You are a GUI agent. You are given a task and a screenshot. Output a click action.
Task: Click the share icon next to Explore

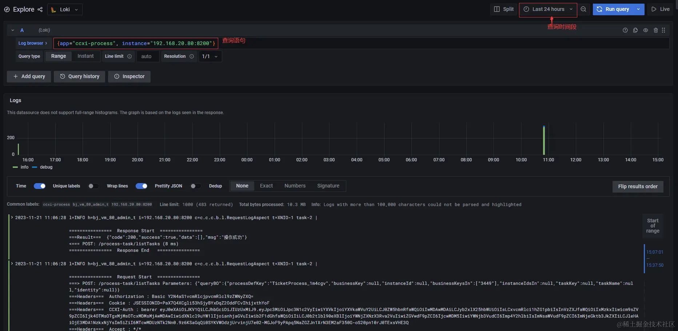(x=40, y=9)
